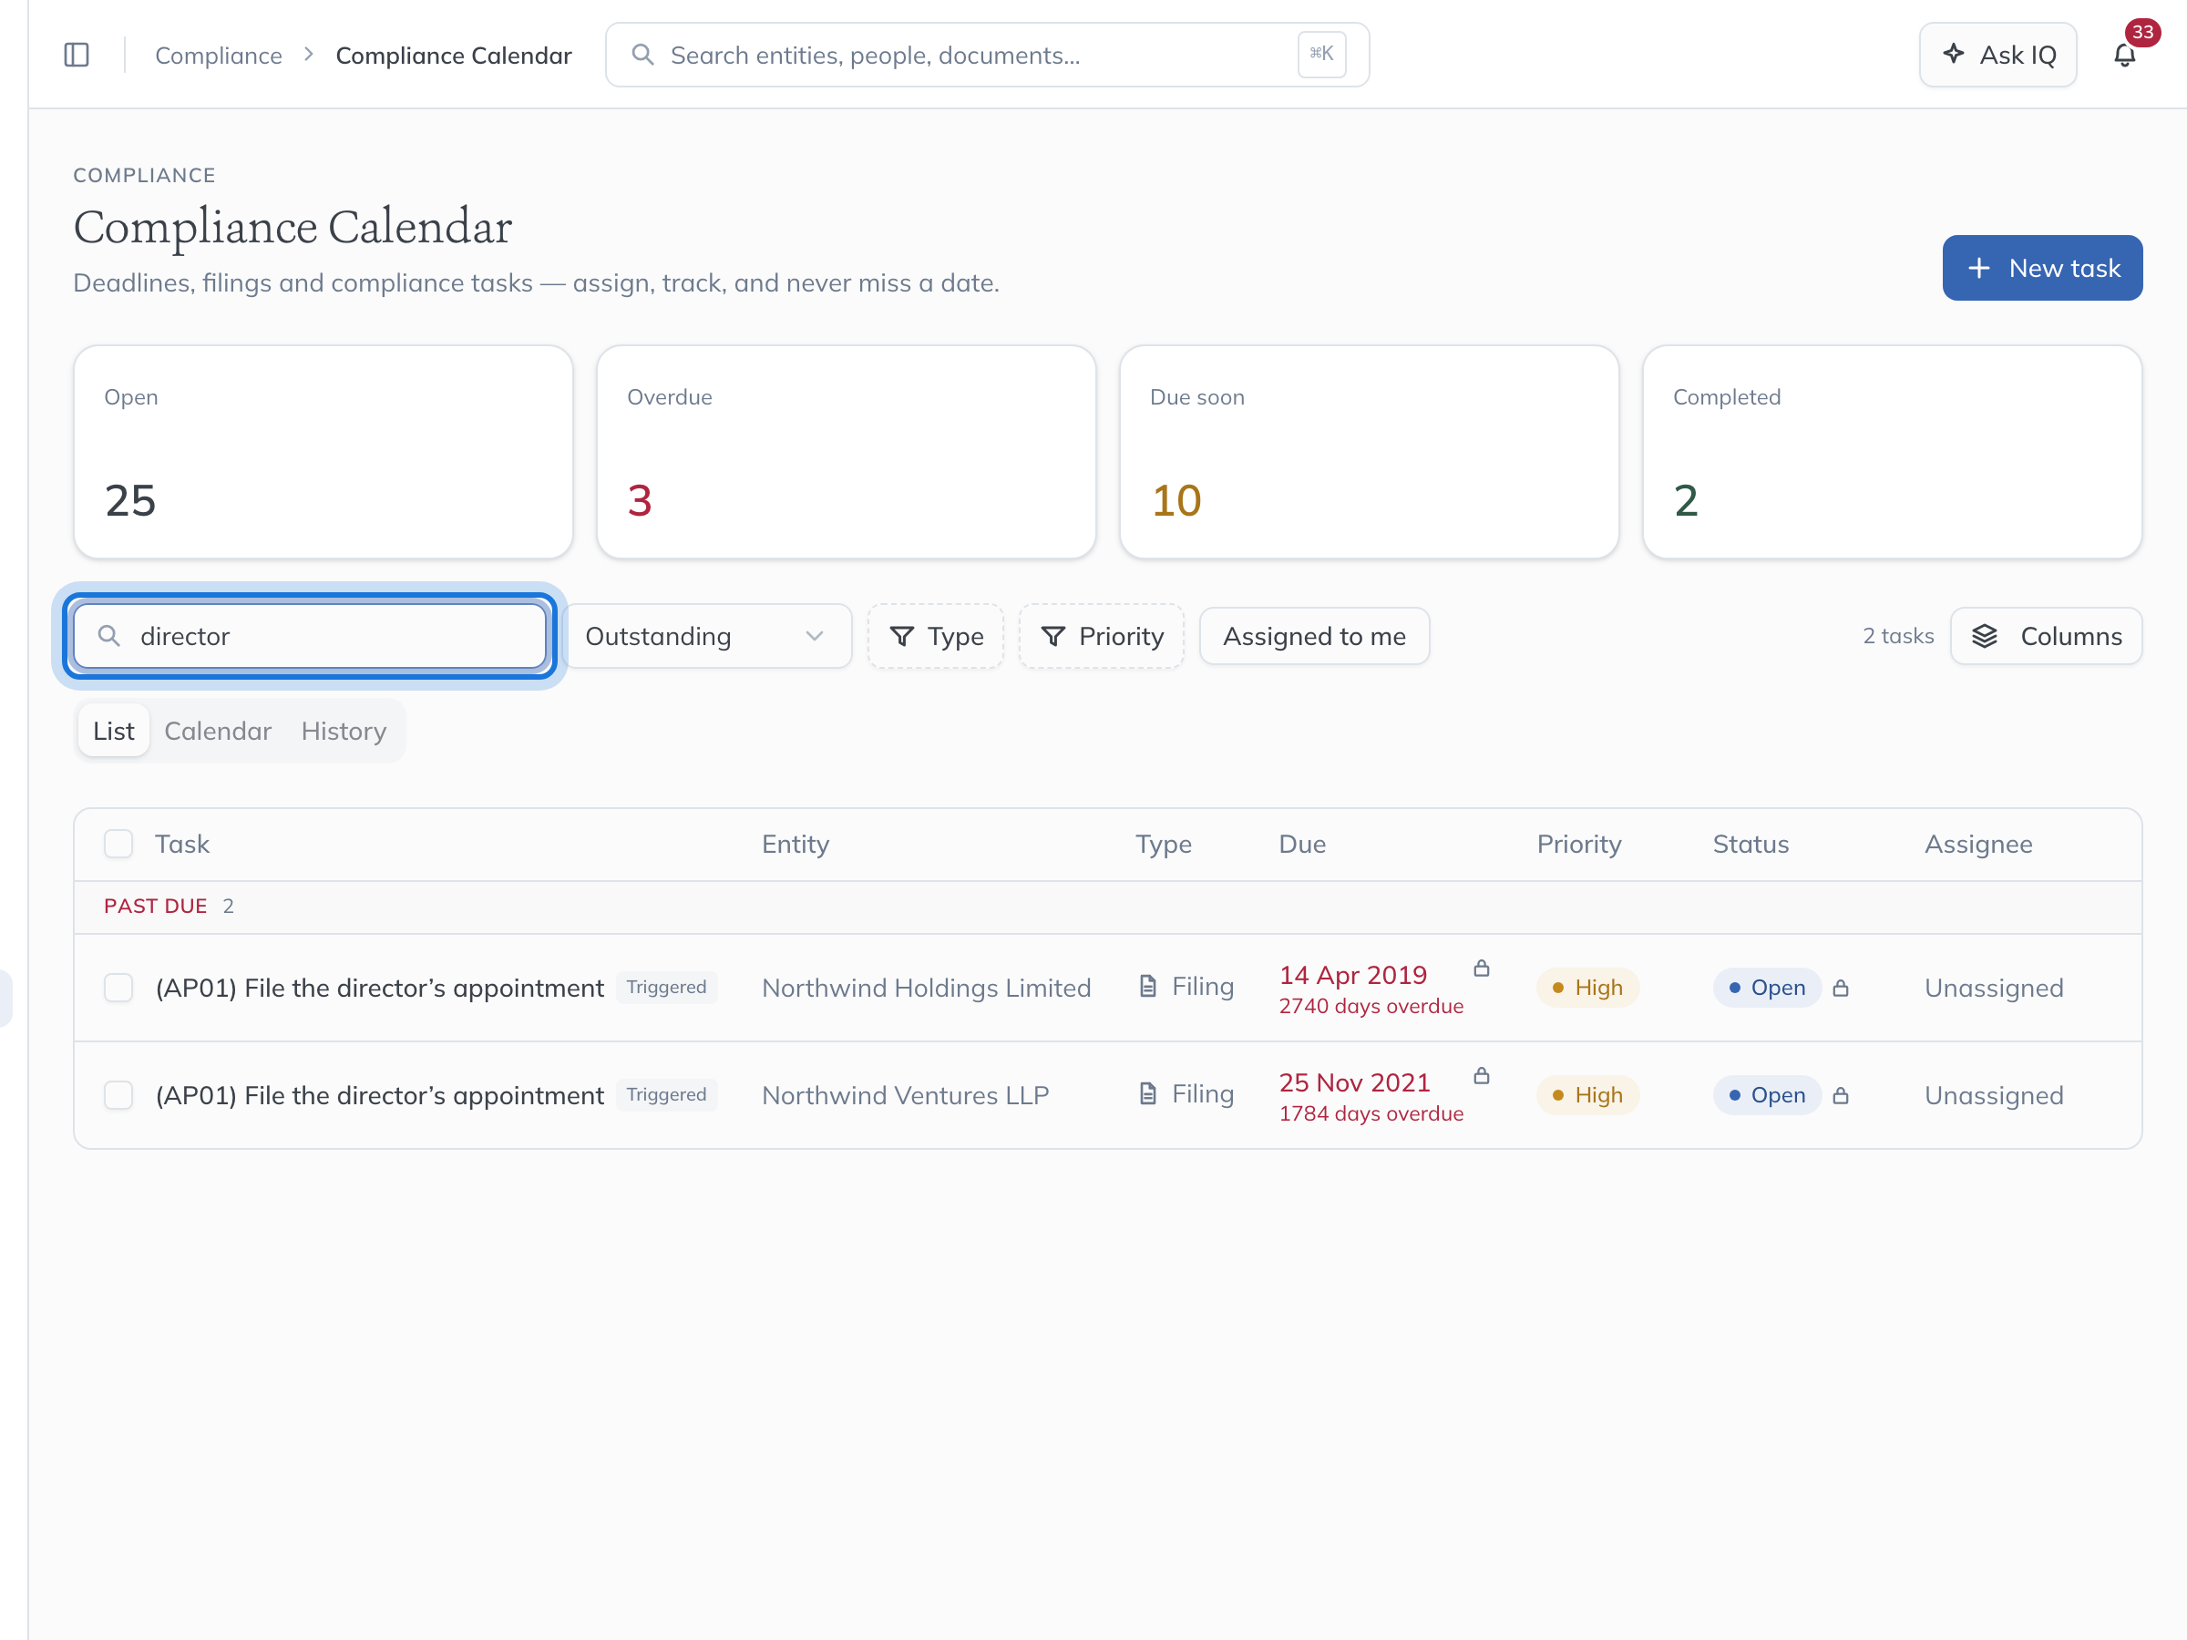Toggle the Assigned to me filter

1314,637
